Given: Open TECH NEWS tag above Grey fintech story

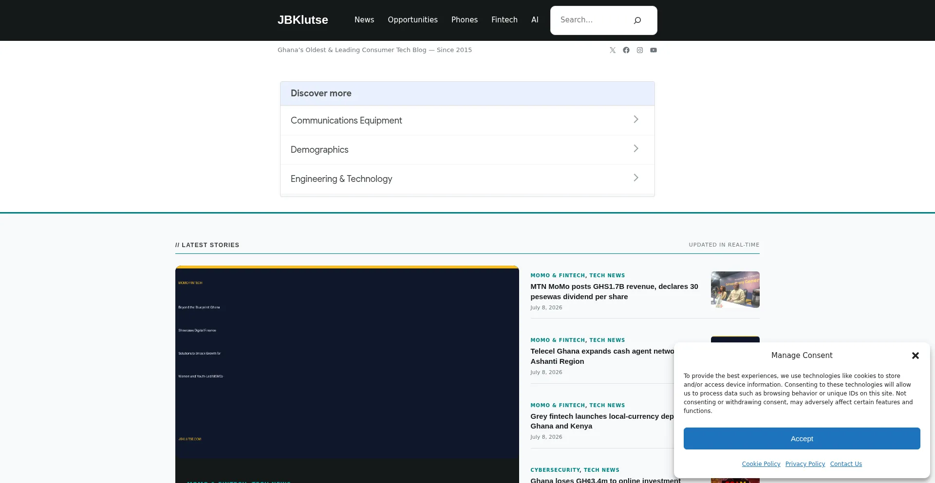Looking at the screenshot, I should (607, 405).
